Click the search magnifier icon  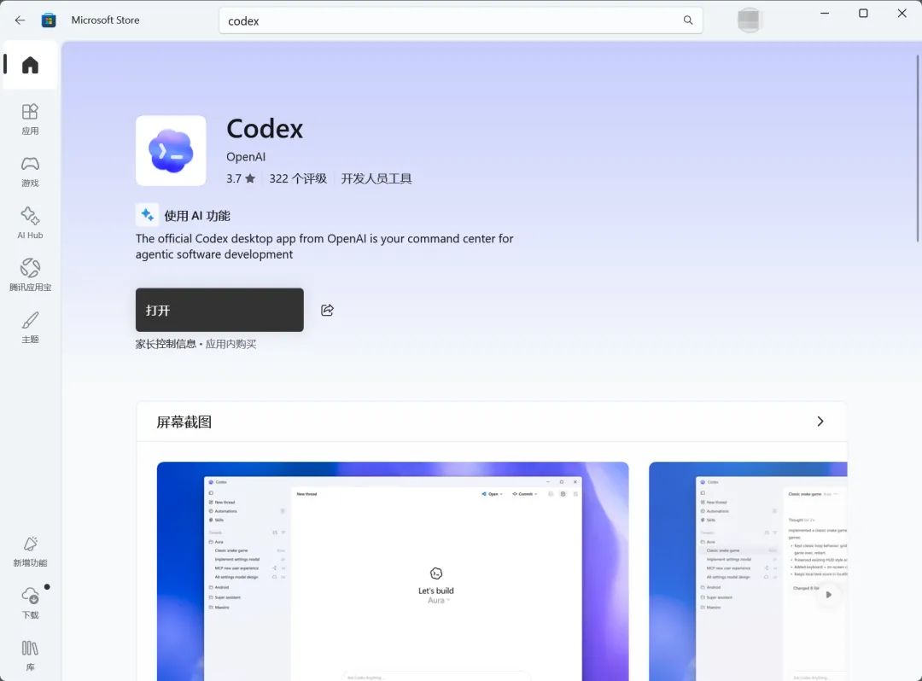pyautogui.click(x=688, y=20)
